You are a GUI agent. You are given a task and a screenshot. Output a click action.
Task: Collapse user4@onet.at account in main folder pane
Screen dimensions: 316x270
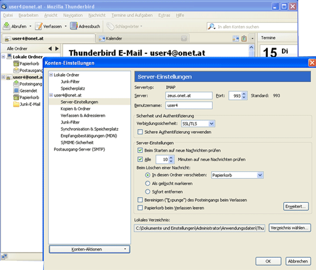[x=3, y=77]
